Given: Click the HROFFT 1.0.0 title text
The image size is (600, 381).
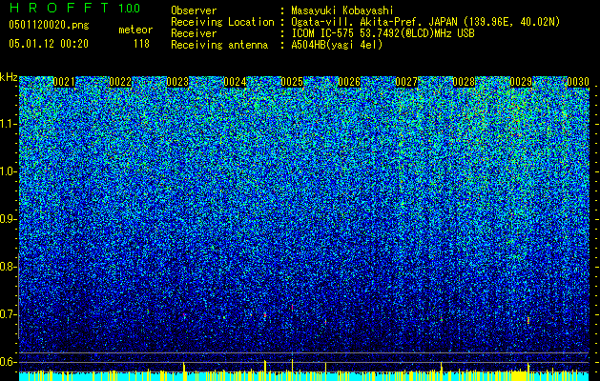Looking at the screenshot, I should 75,8.
